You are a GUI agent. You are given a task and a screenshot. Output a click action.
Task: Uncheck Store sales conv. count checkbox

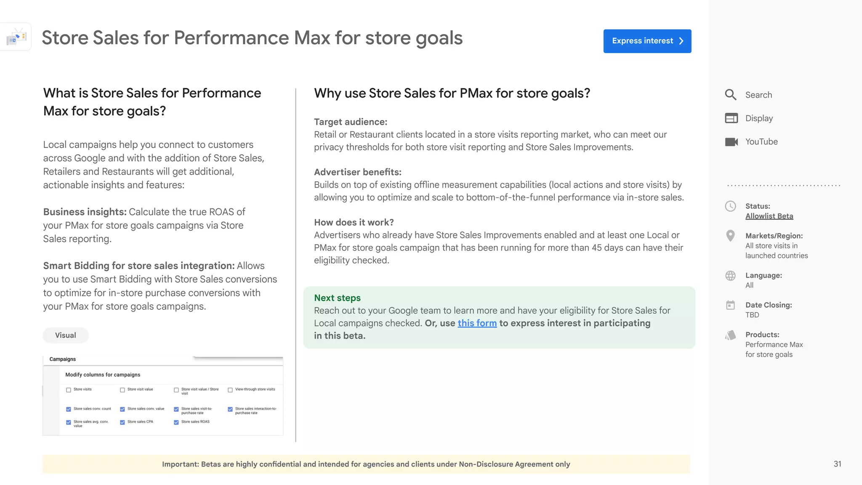coord(68,409)
